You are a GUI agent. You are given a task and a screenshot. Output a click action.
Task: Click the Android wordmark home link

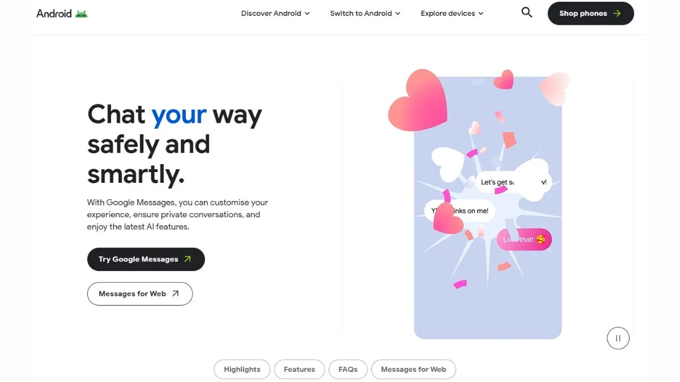click(54, 13)
